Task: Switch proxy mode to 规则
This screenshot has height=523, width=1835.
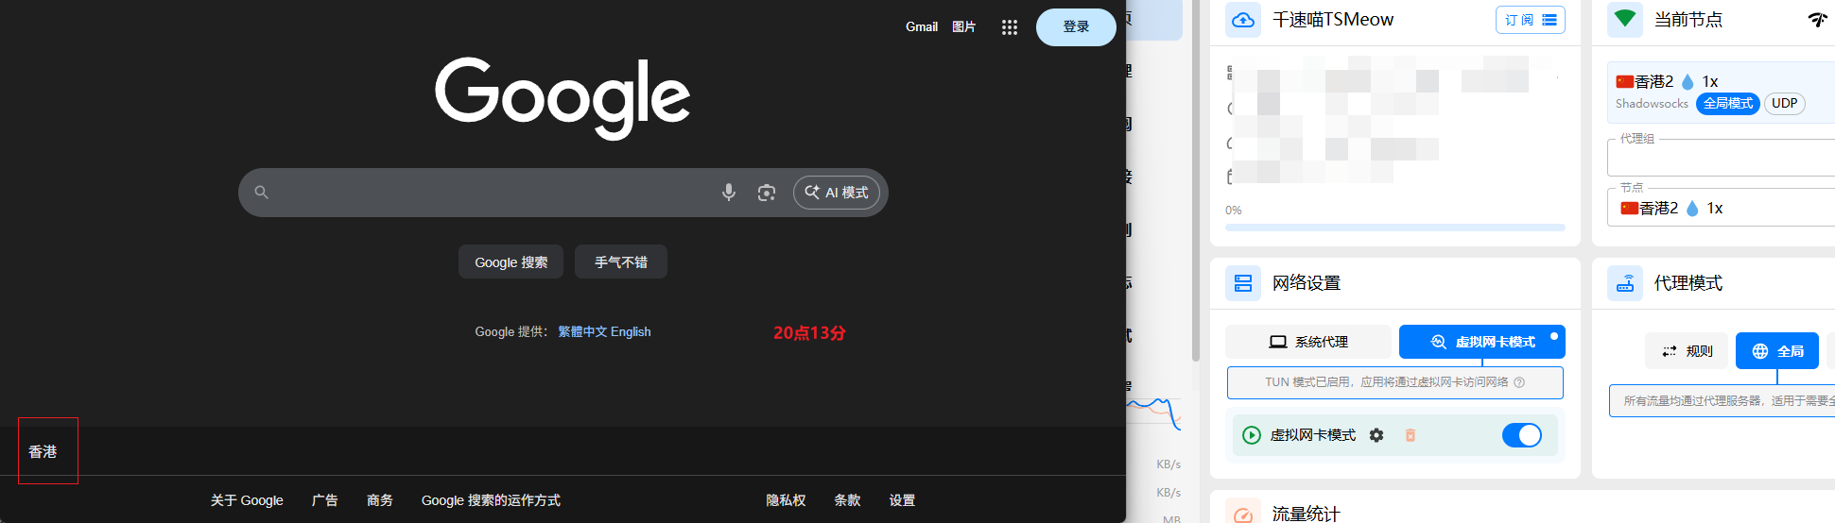Action: click(1687, 351)
